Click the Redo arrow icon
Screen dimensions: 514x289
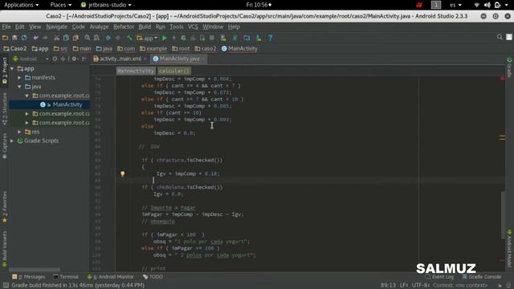pos(45,38)
